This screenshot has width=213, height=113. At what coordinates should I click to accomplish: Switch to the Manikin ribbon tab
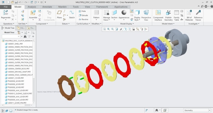(62, 7)
